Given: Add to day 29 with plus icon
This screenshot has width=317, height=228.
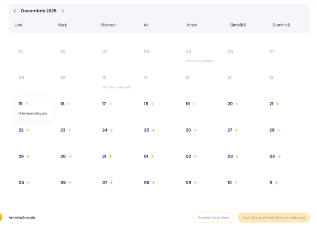Looking at the screenshot, I should click(28, 157).
